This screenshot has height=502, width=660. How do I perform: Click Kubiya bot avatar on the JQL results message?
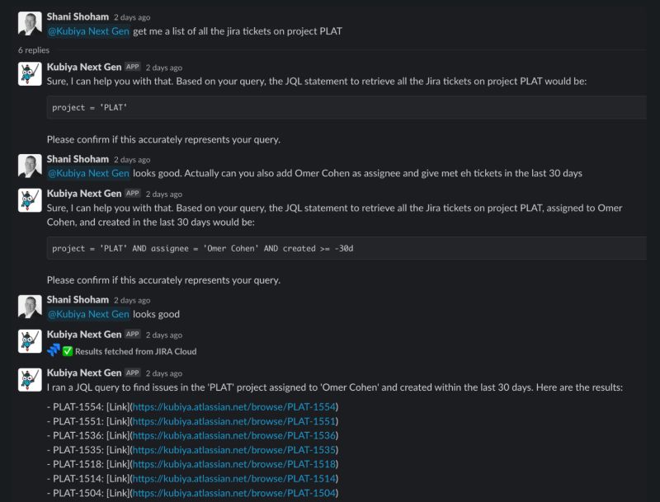pyautogui.click(x=30, y=380)
